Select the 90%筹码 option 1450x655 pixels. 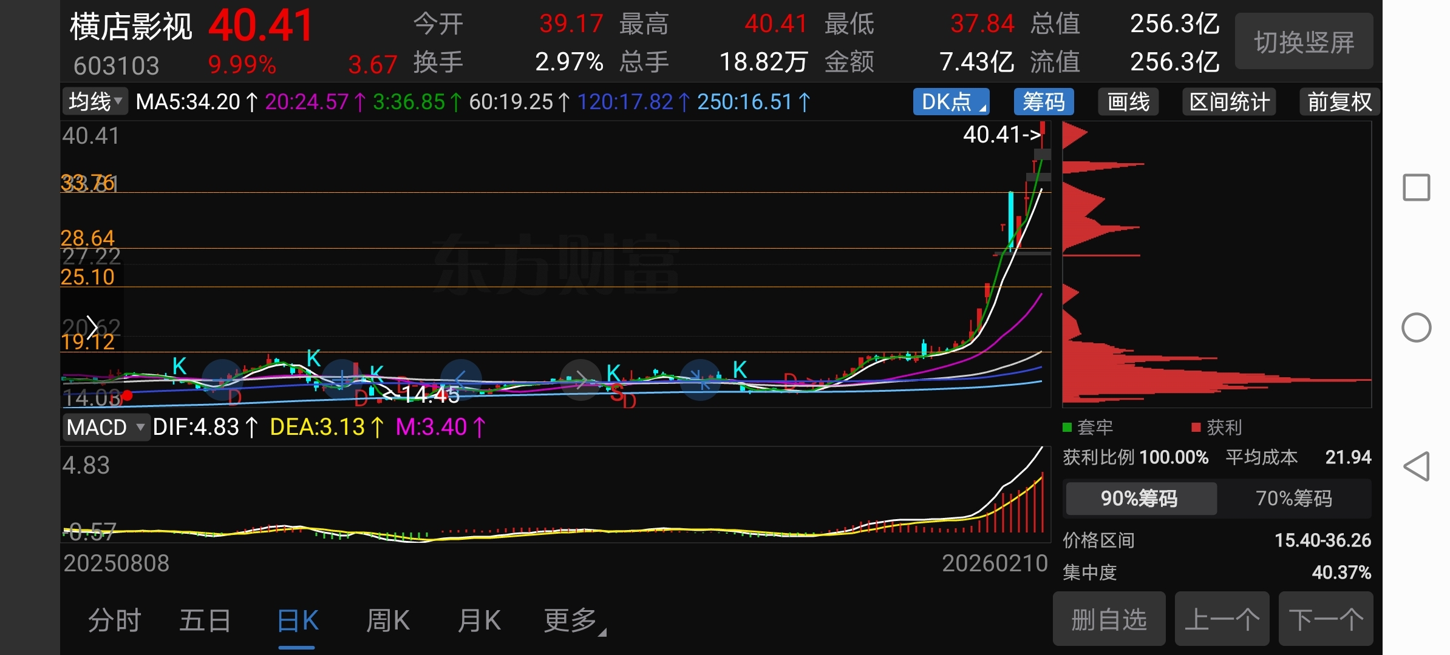coord(1140,499)
